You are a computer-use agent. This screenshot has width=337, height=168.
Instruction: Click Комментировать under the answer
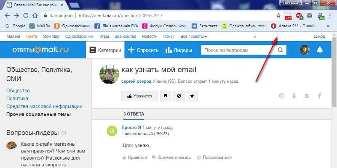pos(171,157)
